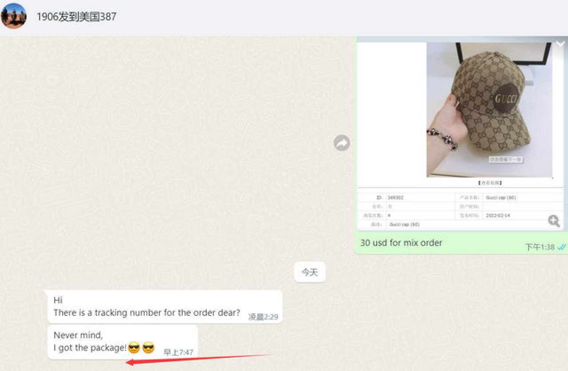The width and height of the screenshot is (568, 371).
Task: Expand the image message options chevron
Action: pyautogui.click(x=560, y=43)
